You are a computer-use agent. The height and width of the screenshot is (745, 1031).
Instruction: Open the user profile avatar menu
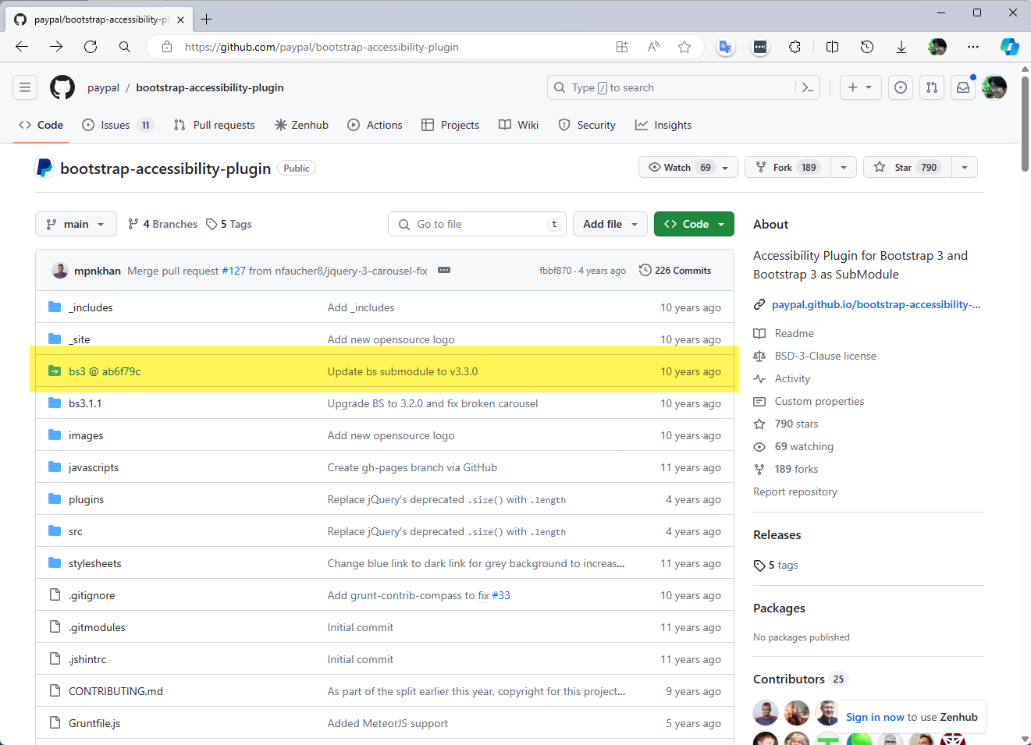tap(994, 87)
